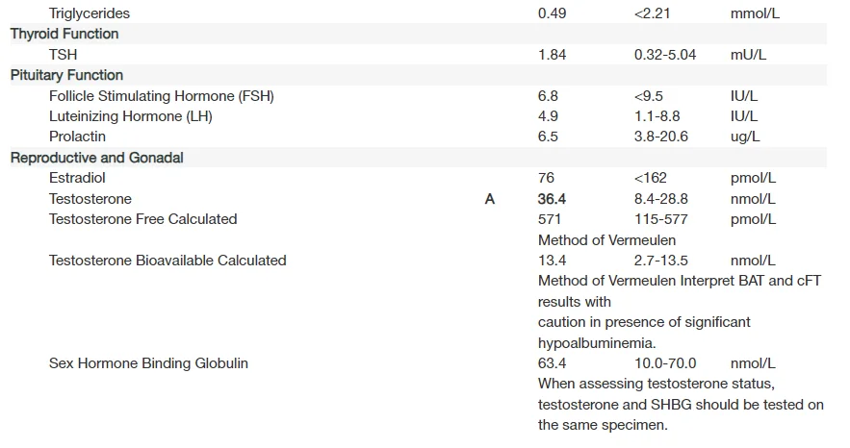Select the Prolactin test name
The width and height of the screenshot is (850, 448).
[77, 137]
